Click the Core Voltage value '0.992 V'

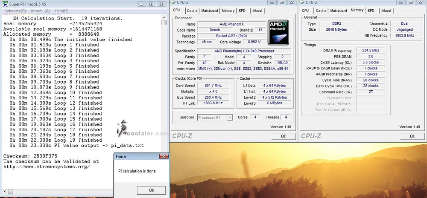coord(254,42)
